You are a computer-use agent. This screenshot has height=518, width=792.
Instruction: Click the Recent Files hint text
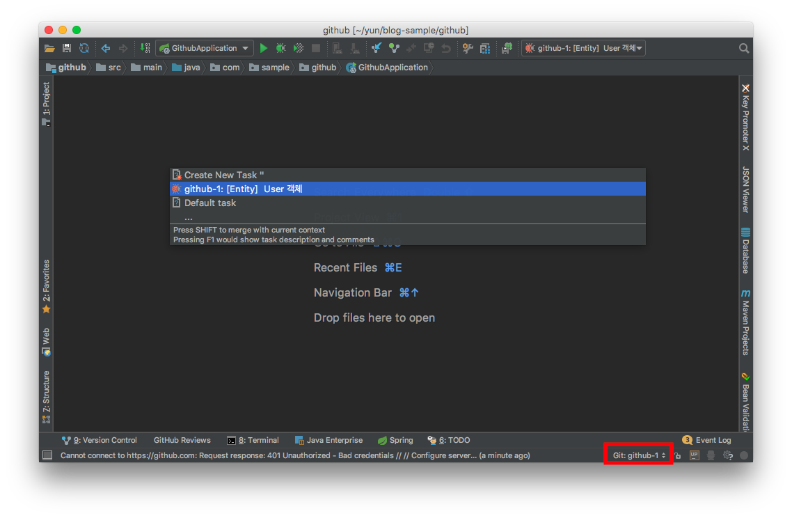(x=345, y=268)
